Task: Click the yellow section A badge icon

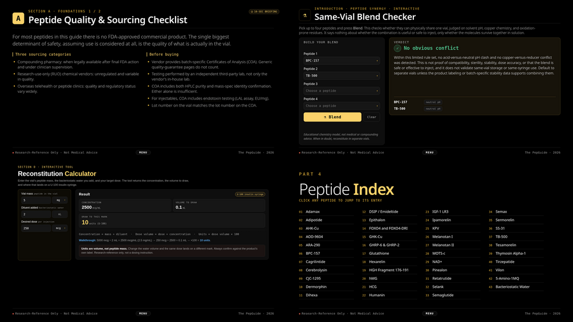Action: [x=18, y=18]
